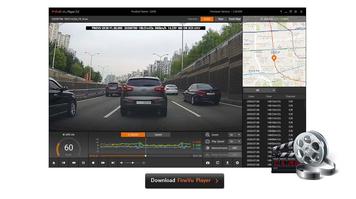Click the X:0.00 G-sensor value
The height and width of the screenshot is (199, 356).
click(197, 142)
